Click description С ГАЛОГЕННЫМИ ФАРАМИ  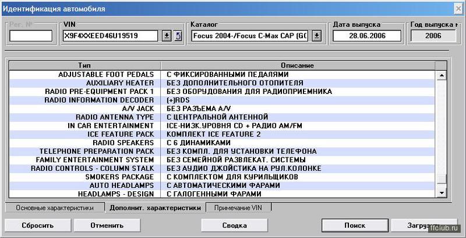214,194
